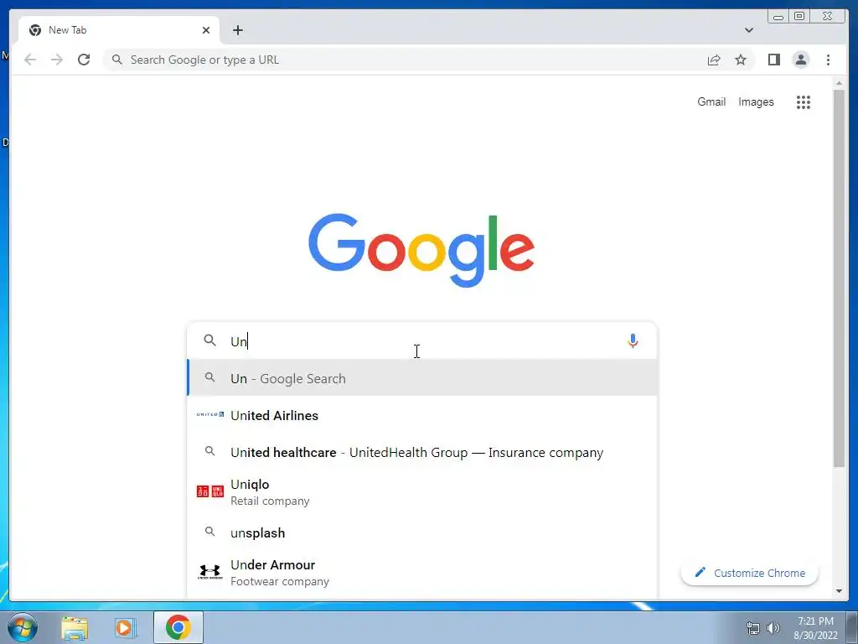Open the profile avatar icon
The height and width of the screenshot is (644, 858).
[800, 60]
